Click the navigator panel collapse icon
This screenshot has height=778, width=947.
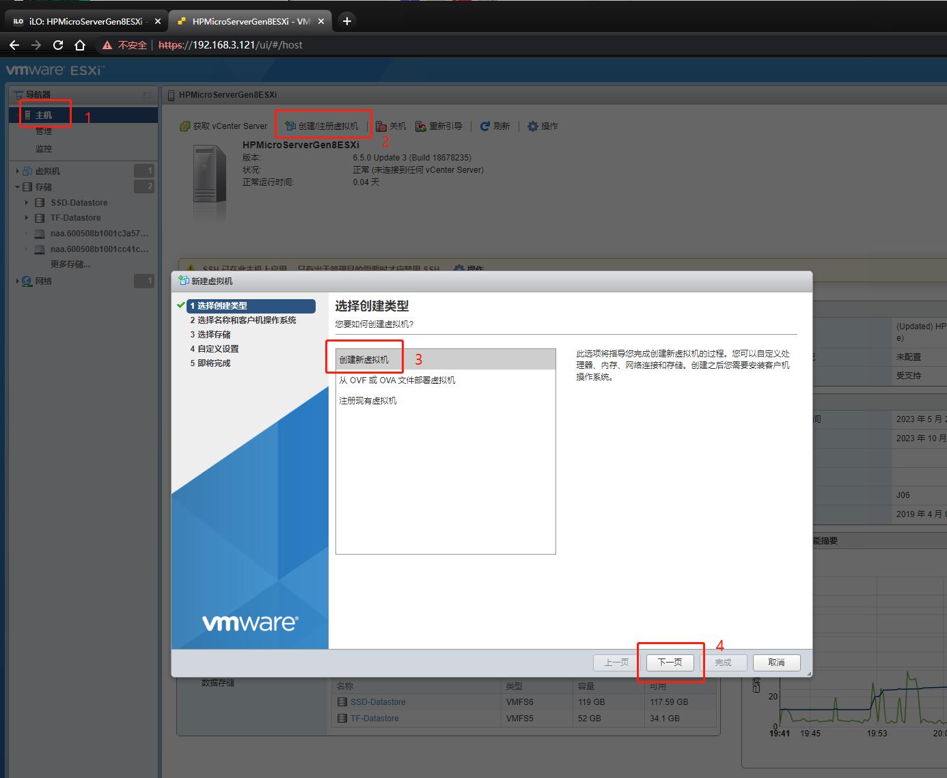[147, 95]
